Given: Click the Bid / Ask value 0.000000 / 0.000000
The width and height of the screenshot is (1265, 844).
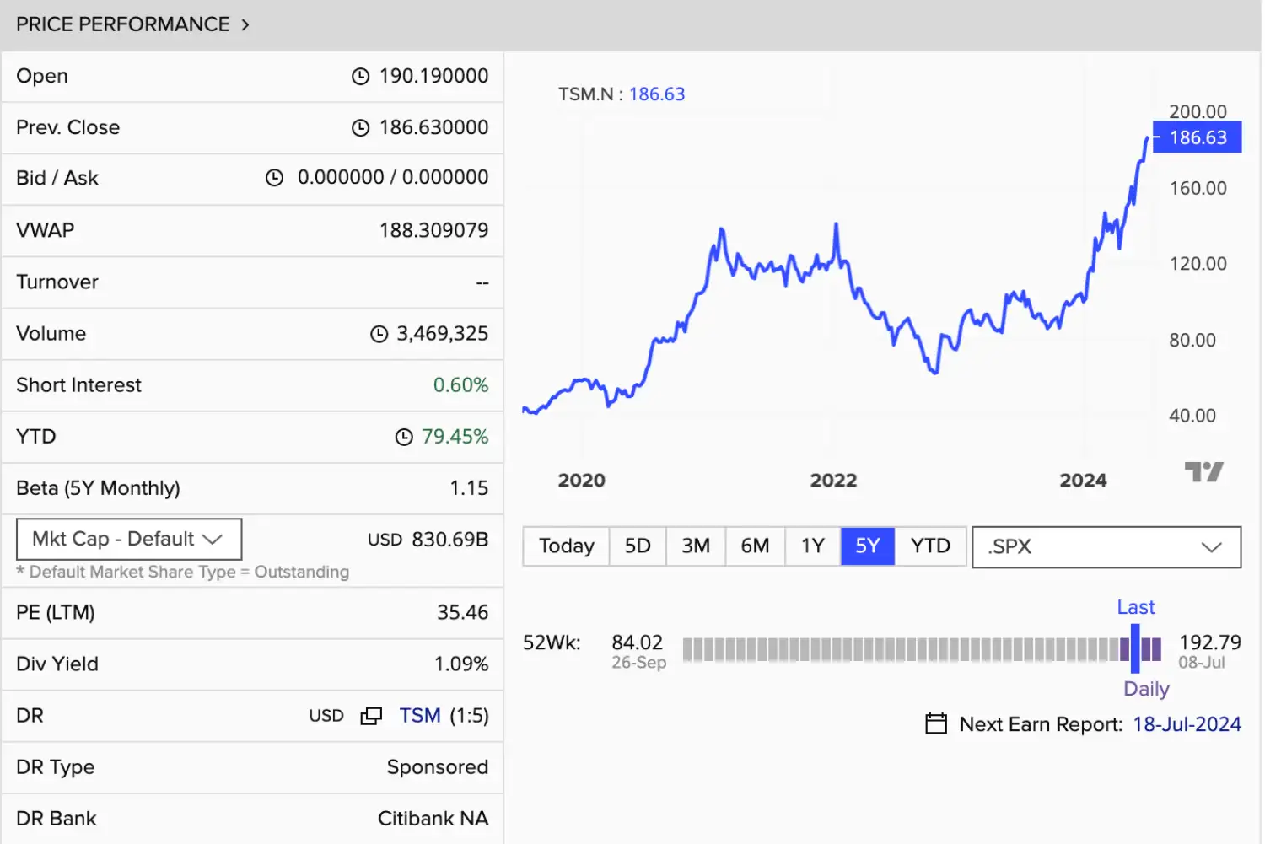Looking at the screenshot, I should click(393, 178).
